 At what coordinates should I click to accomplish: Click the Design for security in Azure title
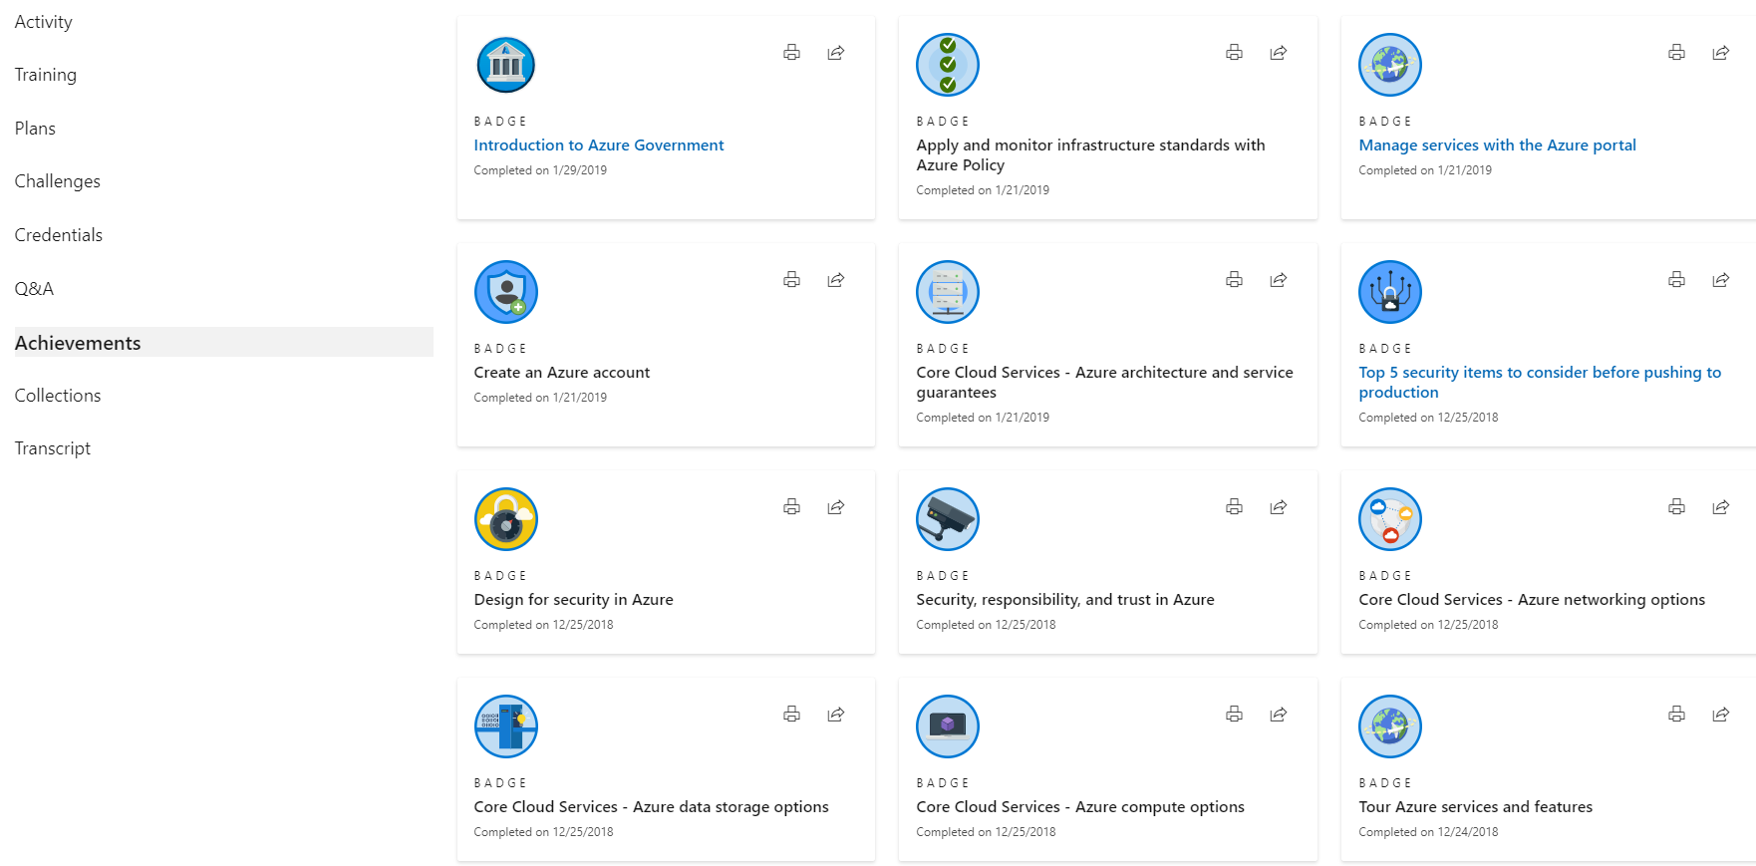click(x=574, y=600)
